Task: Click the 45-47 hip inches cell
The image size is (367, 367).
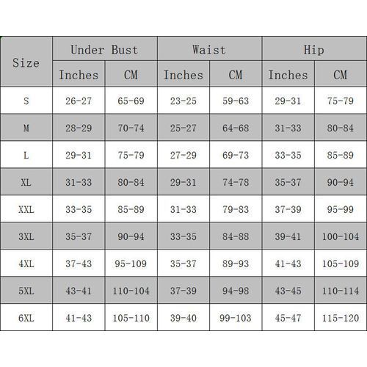Action: click(x=288, y=318)
